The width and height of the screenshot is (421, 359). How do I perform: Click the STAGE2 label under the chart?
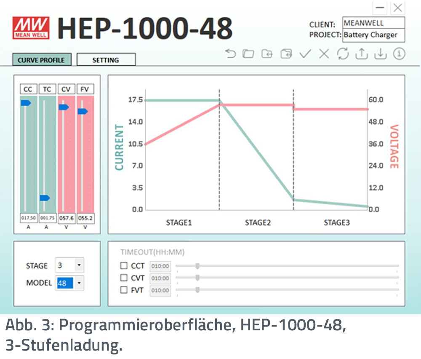click(x=258, y=222)
